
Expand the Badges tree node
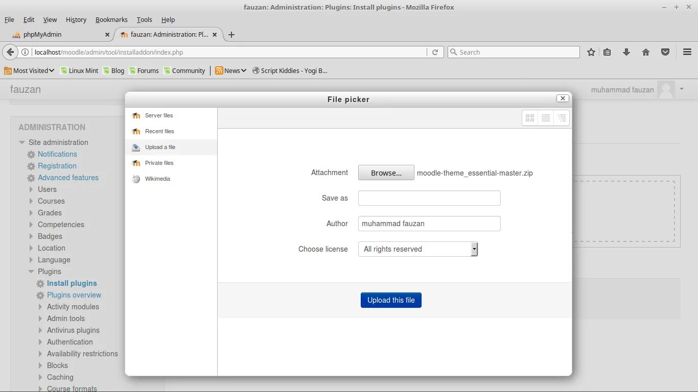pyautogui.click(x=31, y=236)
